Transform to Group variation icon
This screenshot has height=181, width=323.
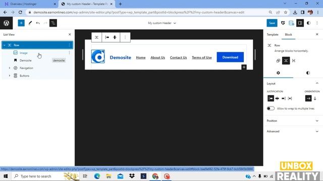click(x=278, y=60)
